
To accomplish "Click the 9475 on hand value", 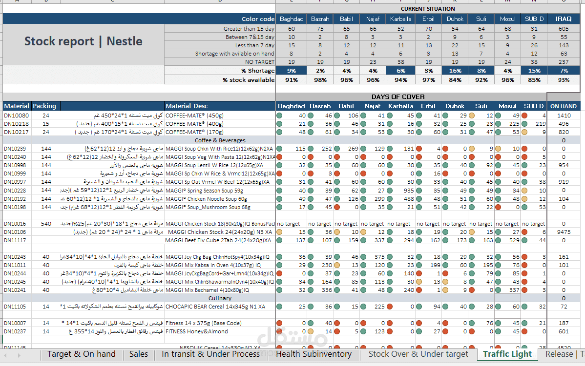I will click(x=564, y=232).
